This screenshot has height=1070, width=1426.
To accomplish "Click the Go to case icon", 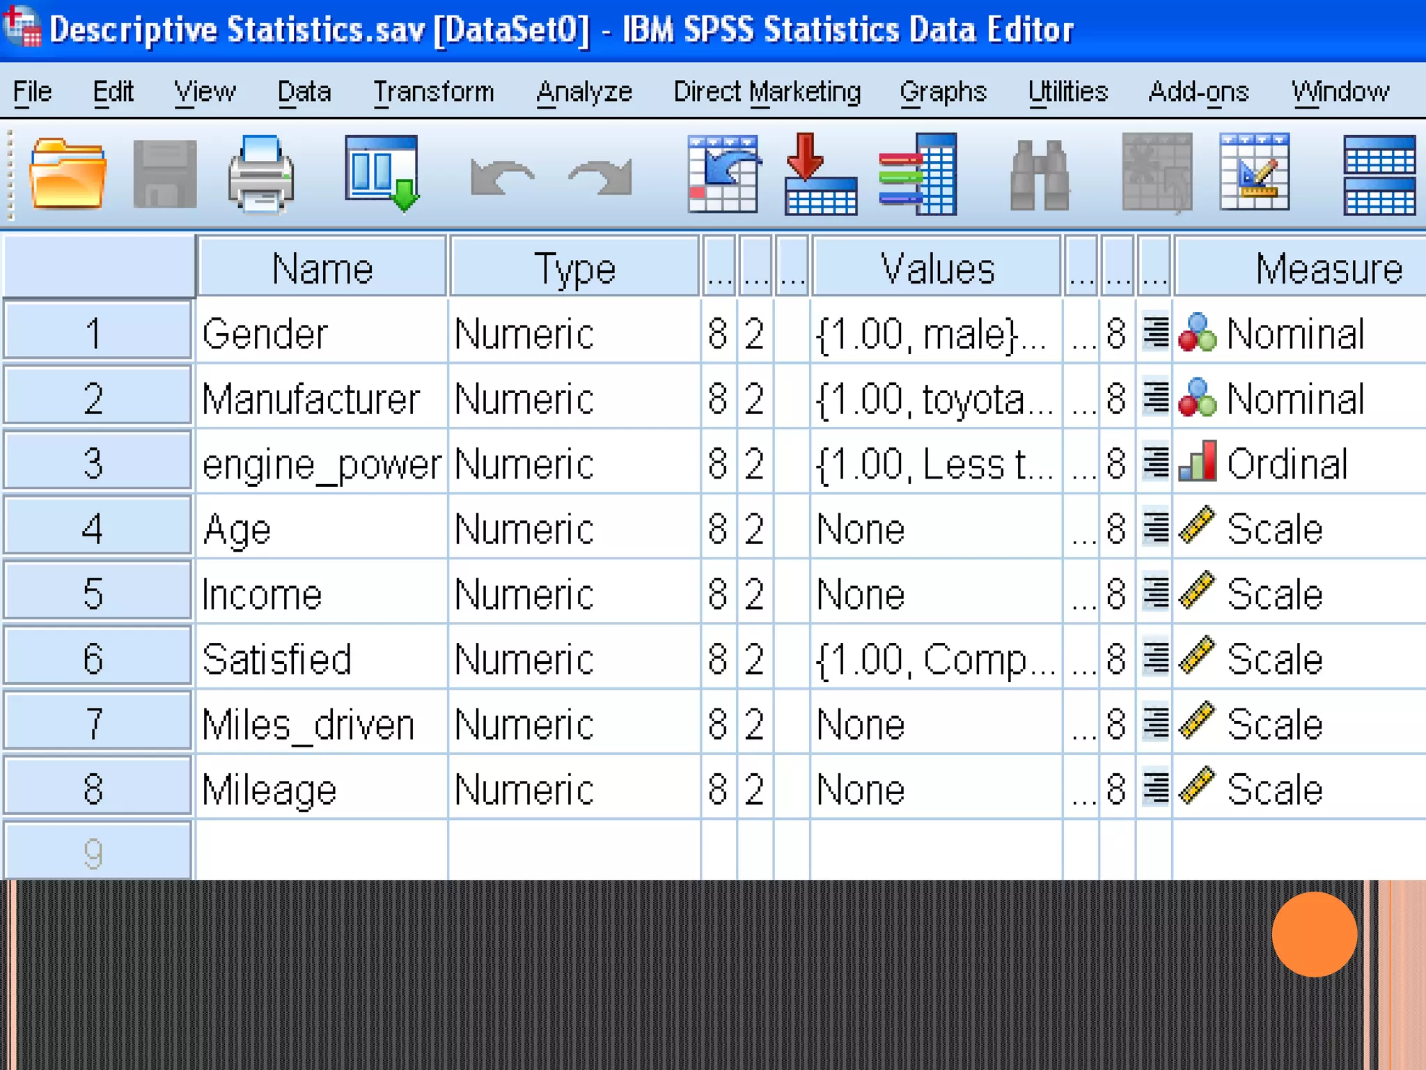I will [x=723, y=174].
